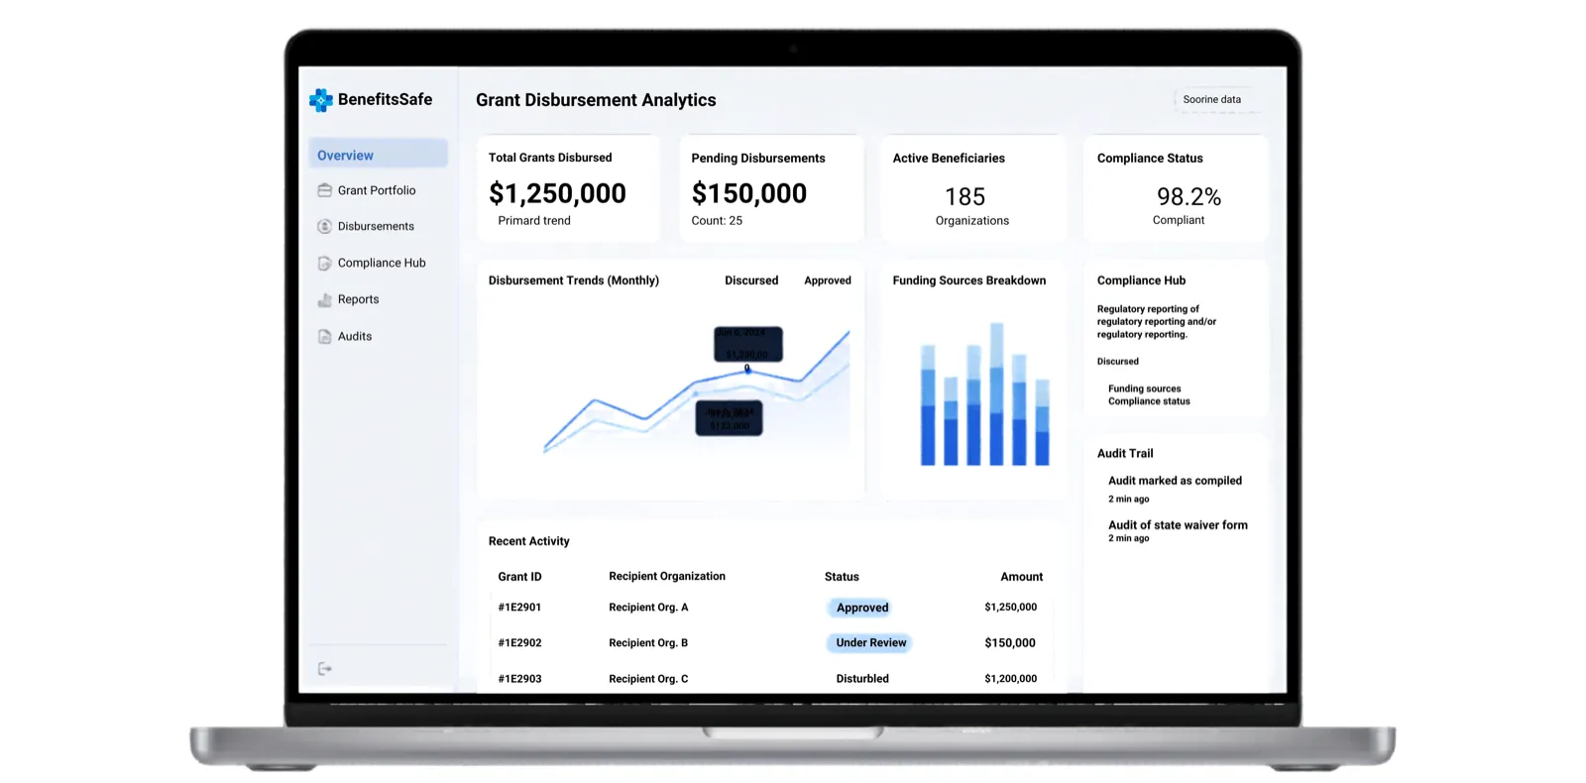Go to Grant Portfolio in the sidebar
This screenshot has width=1586, height=783.
pyautogui.click(x=377, y=190)
